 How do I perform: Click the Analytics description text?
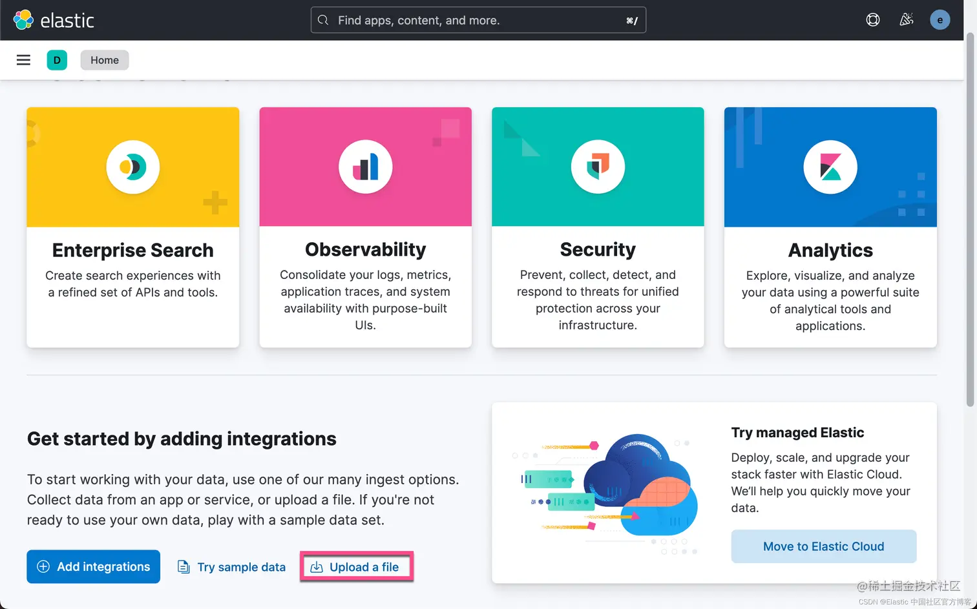point(830,300)
